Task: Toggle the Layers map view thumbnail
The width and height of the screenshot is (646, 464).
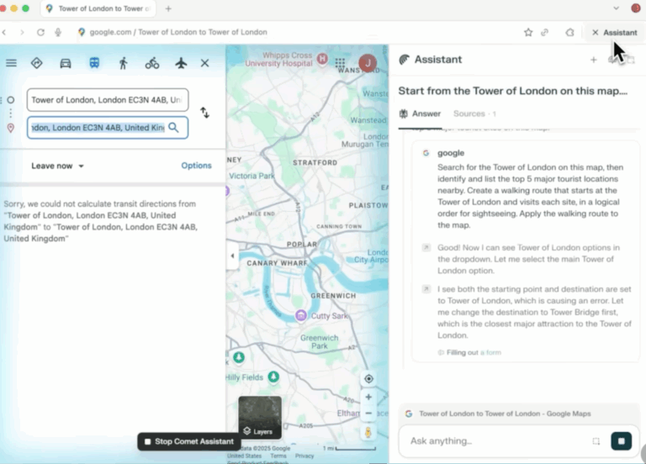Action: click(x=260, y=417)
